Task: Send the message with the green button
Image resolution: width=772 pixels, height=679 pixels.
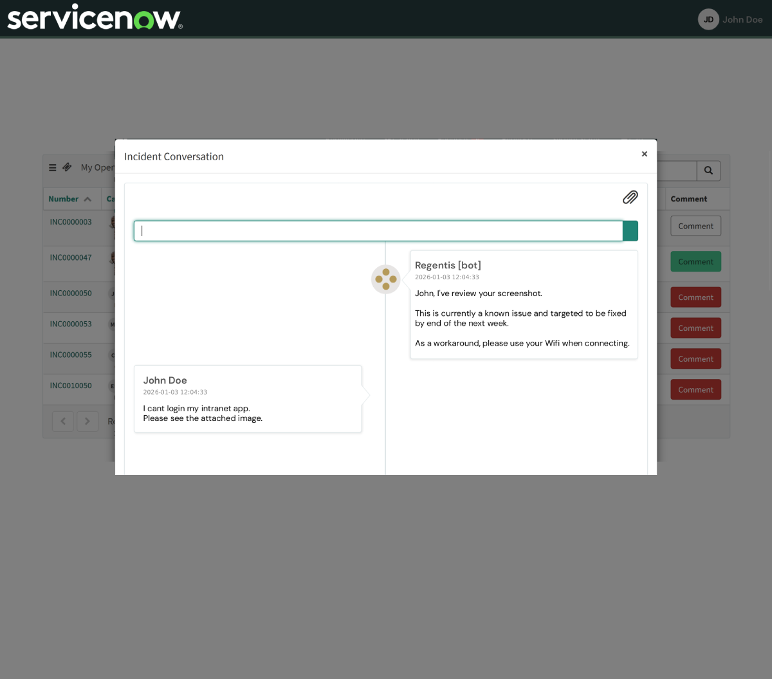Action: 630,231
